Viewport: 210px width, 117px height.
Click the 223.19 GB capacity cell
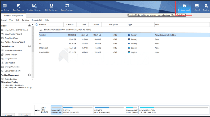[x=72, y=52]
